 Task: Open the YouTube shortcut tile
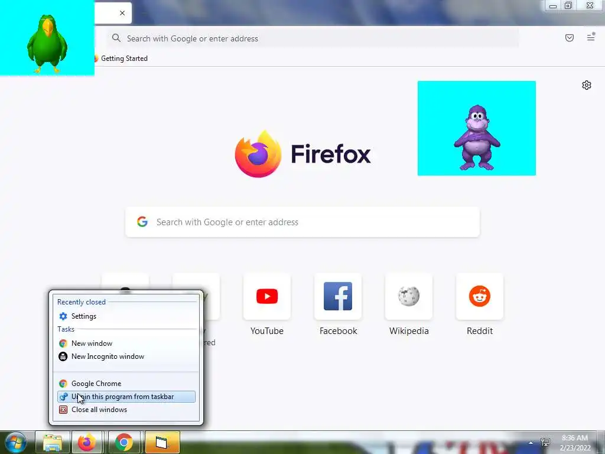click(x=267, y=297)
